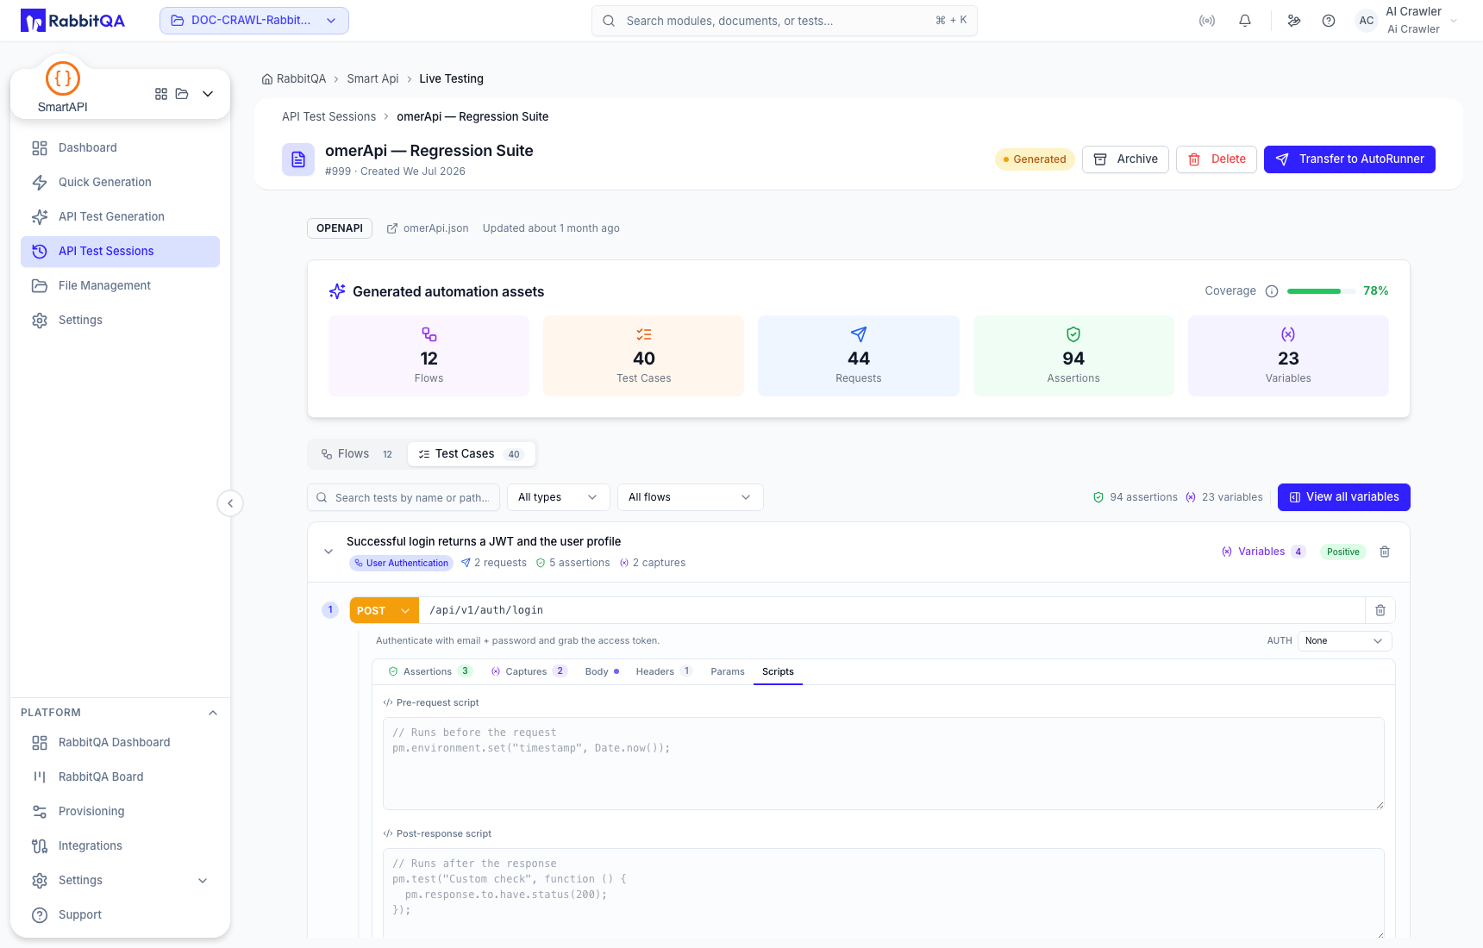This screenshot has width=1483, height=948.
Task: Expand the Platform Settings submenu
Action: click(203, 881)
